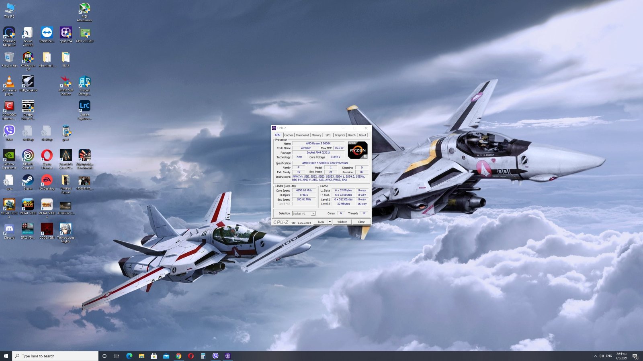Click the Core Voltage 0.894 V value

[336, 157]
